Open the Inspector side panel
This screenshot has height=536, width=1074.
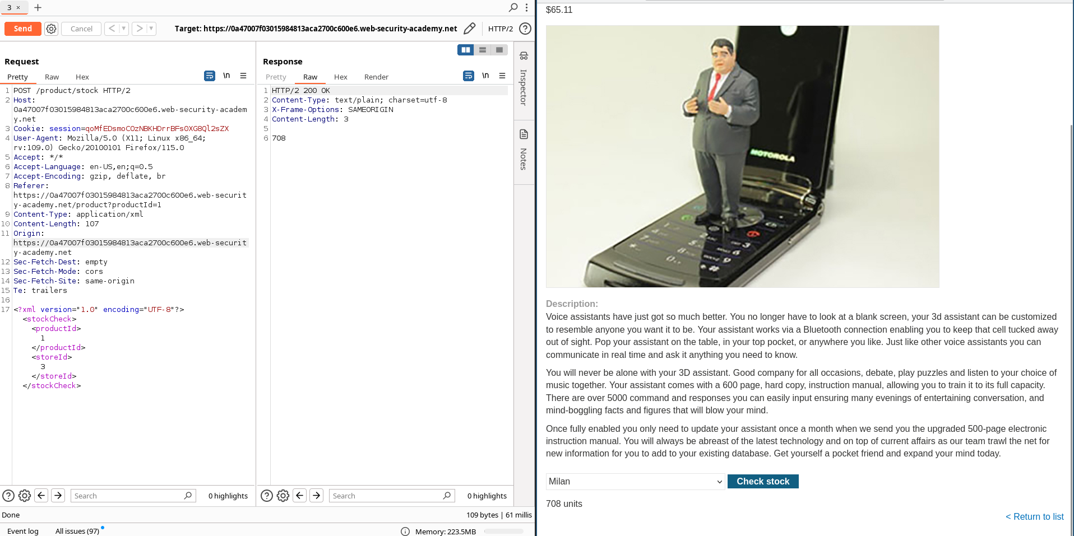click(x=524, y=80)
